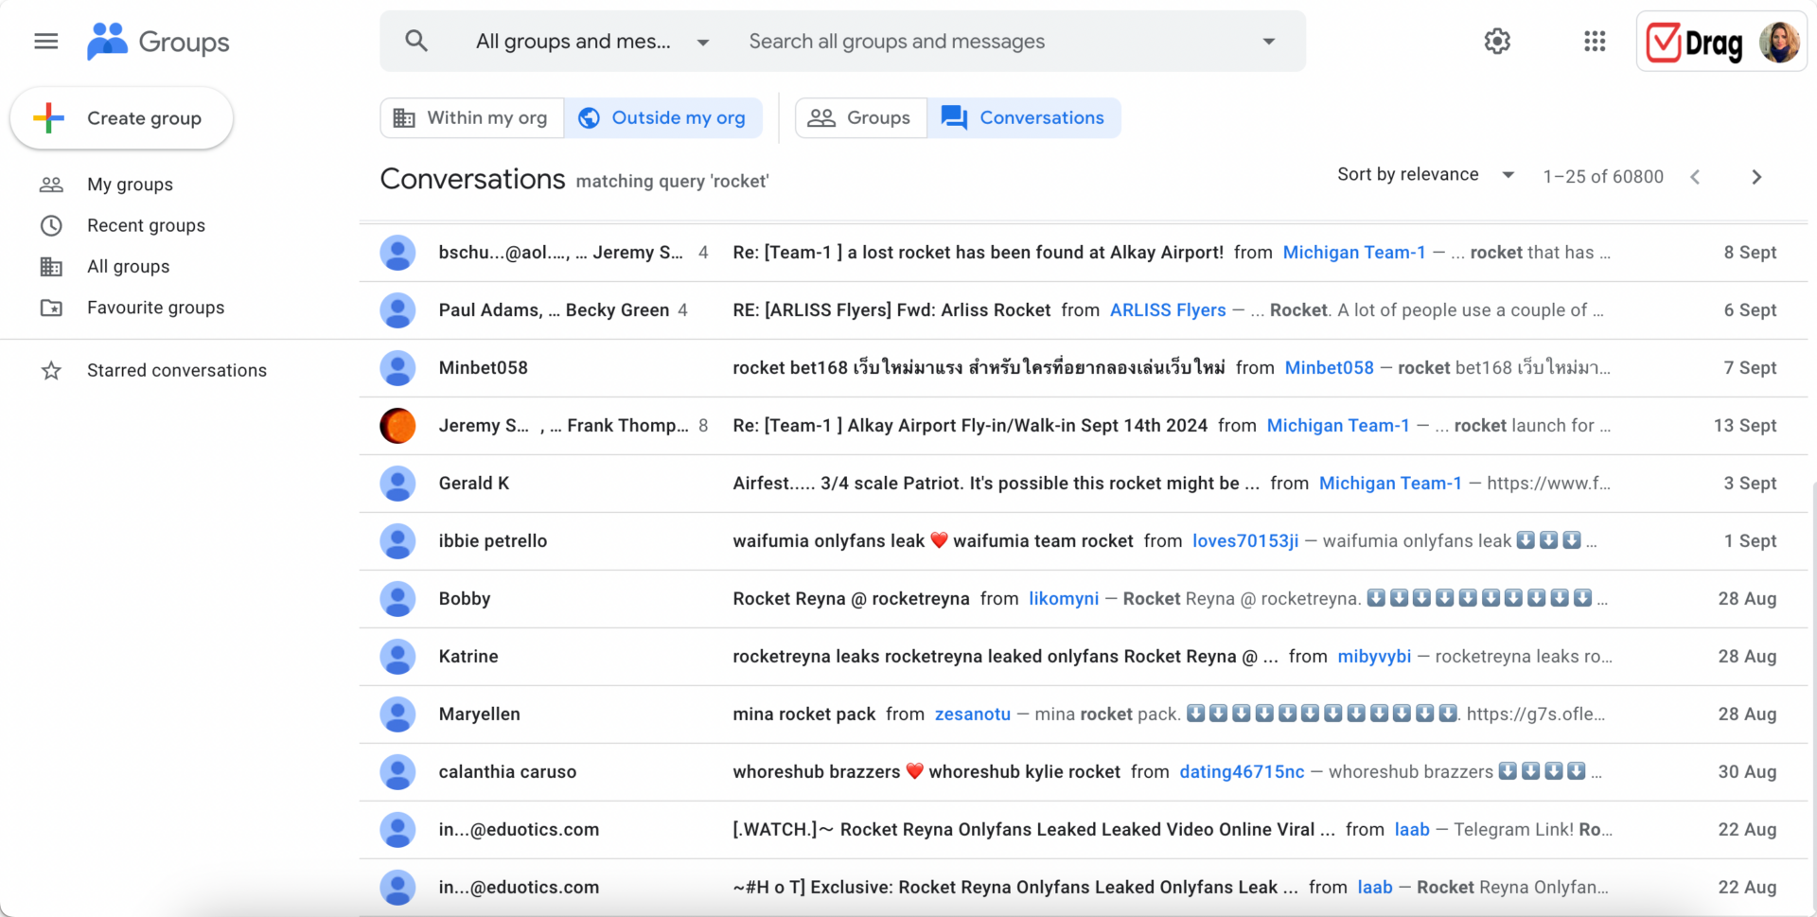Open the mibyvybi group link

click(x=1374, y=657)
